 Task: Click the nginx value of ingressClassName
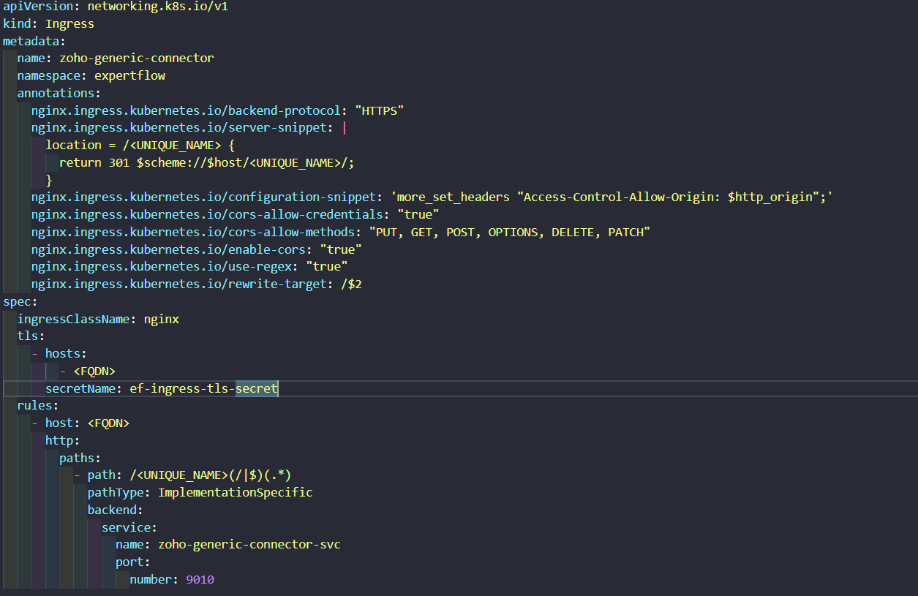tap(161, 319)
